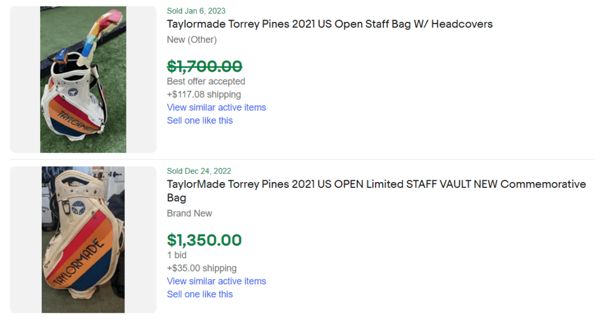Click 'Sell one like this' under $1,350.00 listing
The height and width of the screenshot is (324, 603).
200,294
